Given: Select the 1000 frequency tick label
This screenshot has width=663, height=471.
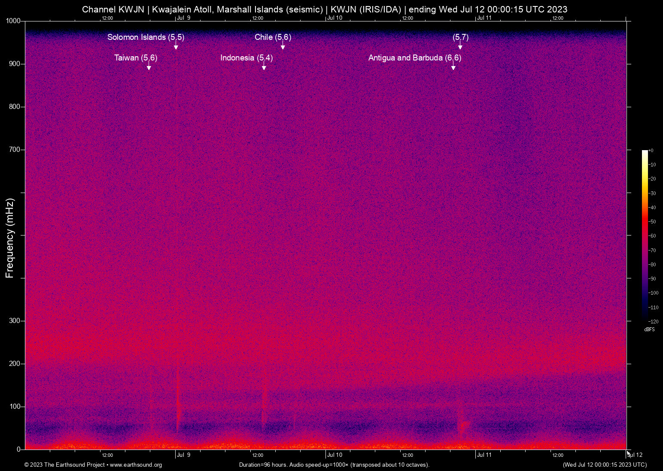Looking at the screenshot, I should [x=13, y=21].
